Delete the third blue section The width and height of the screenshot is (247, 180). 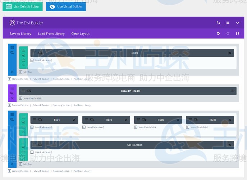pos(12,164)
